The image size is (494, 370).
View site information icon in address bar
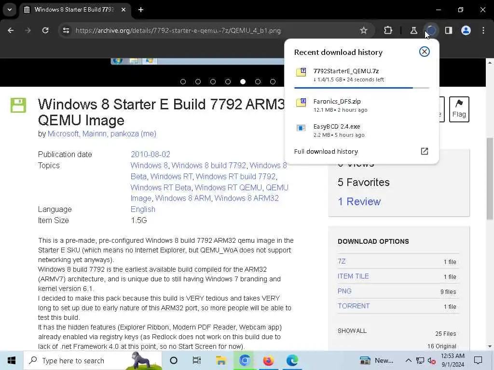tap(66, 30)
